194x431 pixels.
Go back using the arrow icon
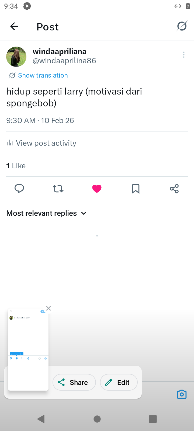click(x=14, y=26)
